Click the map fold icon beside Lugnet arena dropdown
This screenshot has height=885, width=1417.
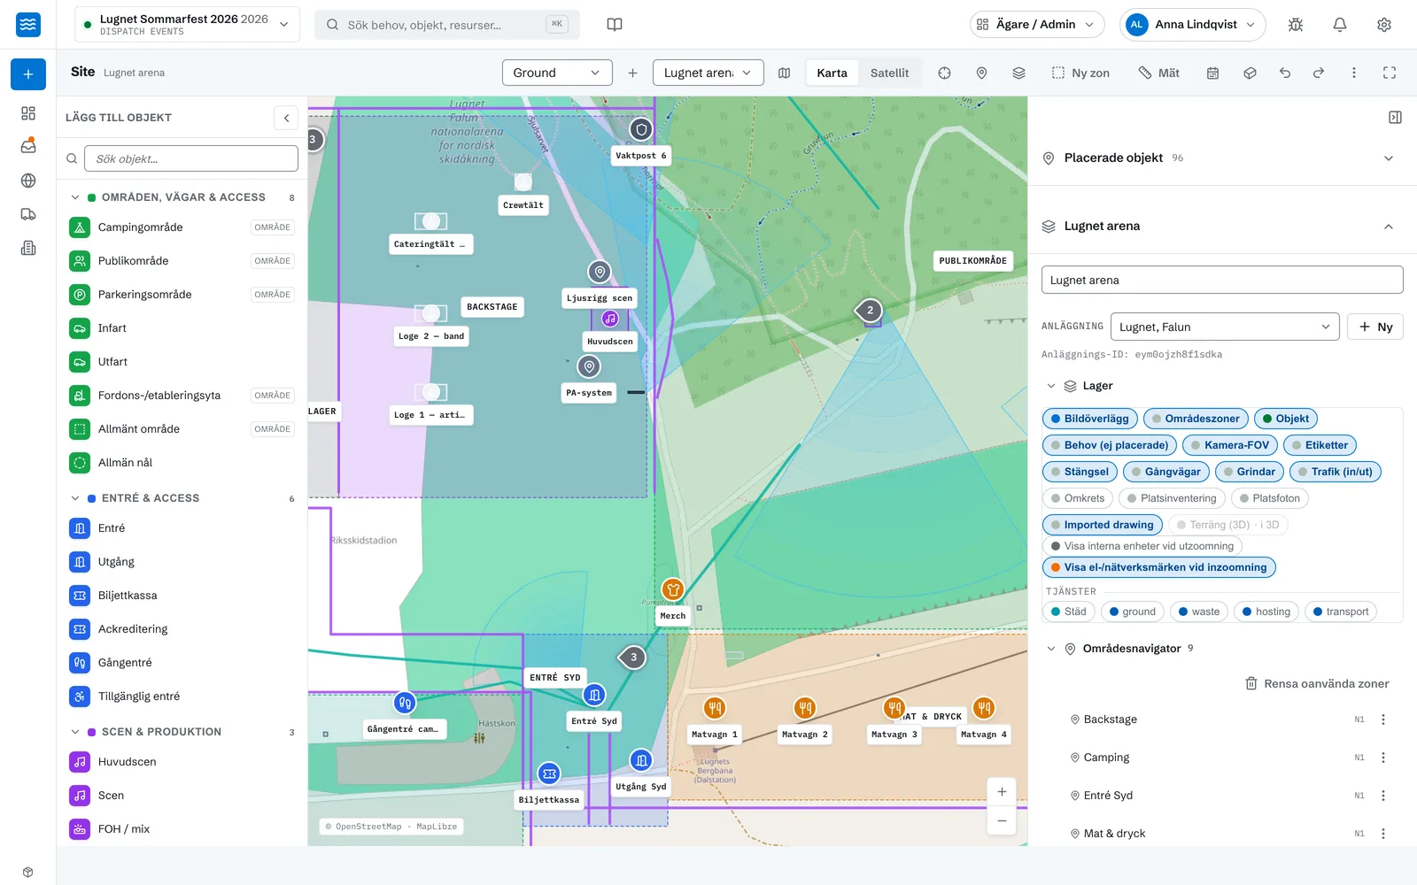pyautogui.click(x=784, y=73)
